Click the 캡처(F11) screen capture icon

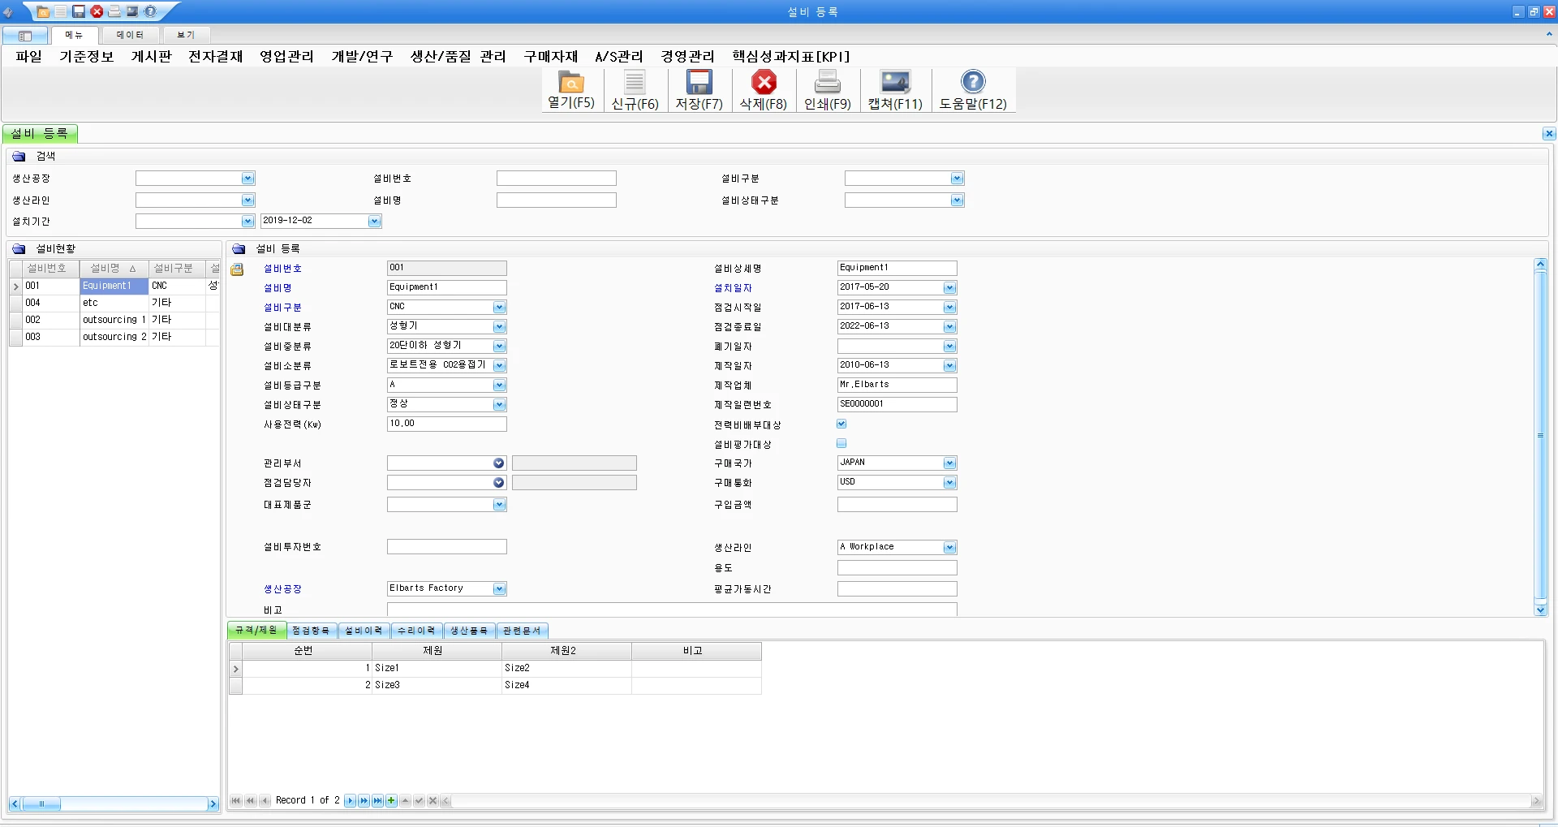tap(895, 83)
